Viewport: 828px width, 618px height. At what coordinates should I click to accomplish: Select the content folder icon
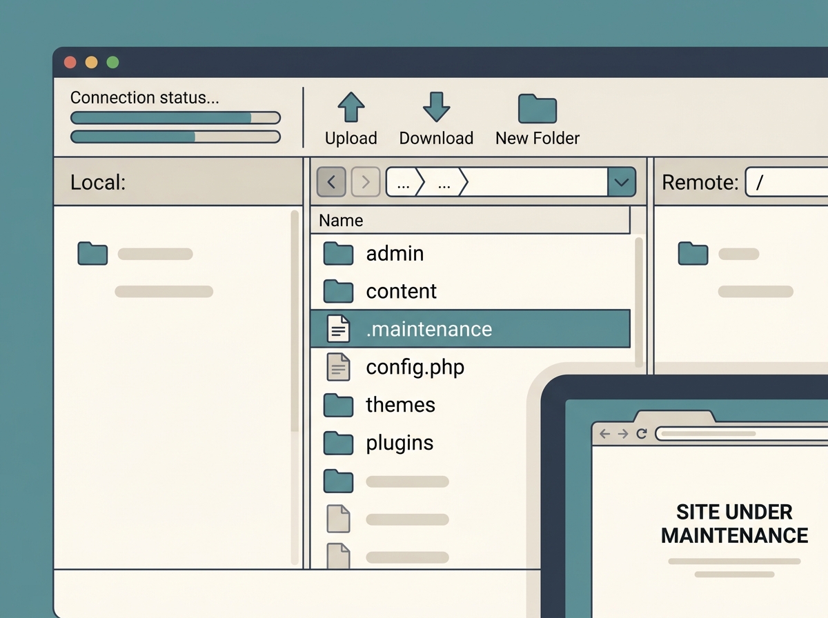click(338, 292)
